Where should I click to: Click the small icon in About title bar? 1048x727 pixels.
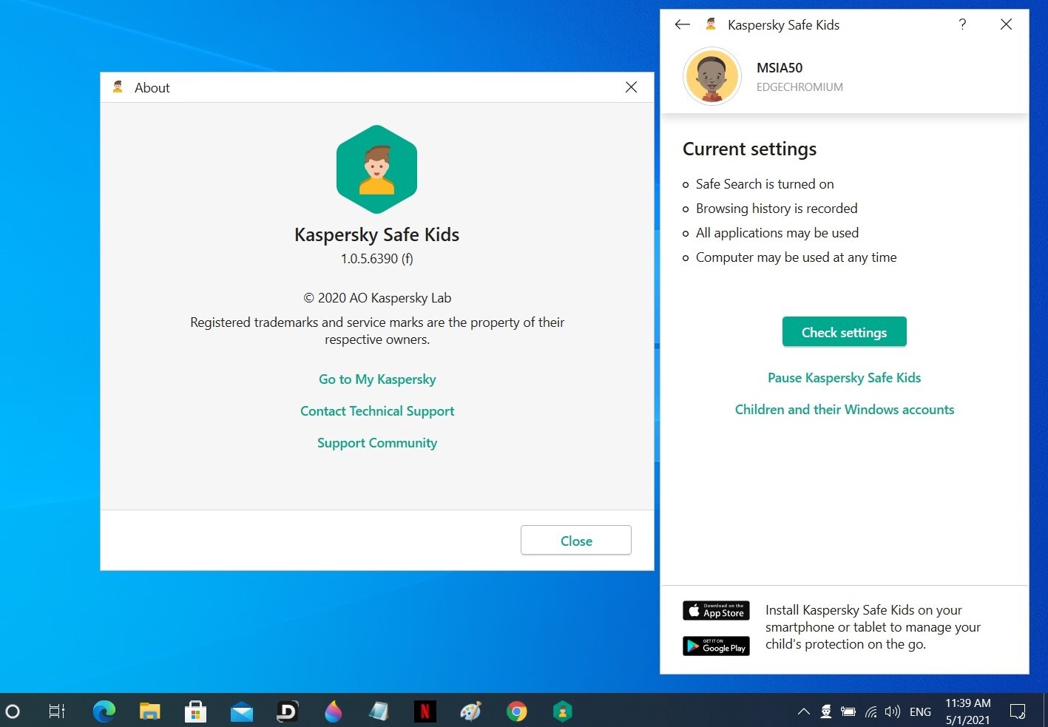pos(118,87)
